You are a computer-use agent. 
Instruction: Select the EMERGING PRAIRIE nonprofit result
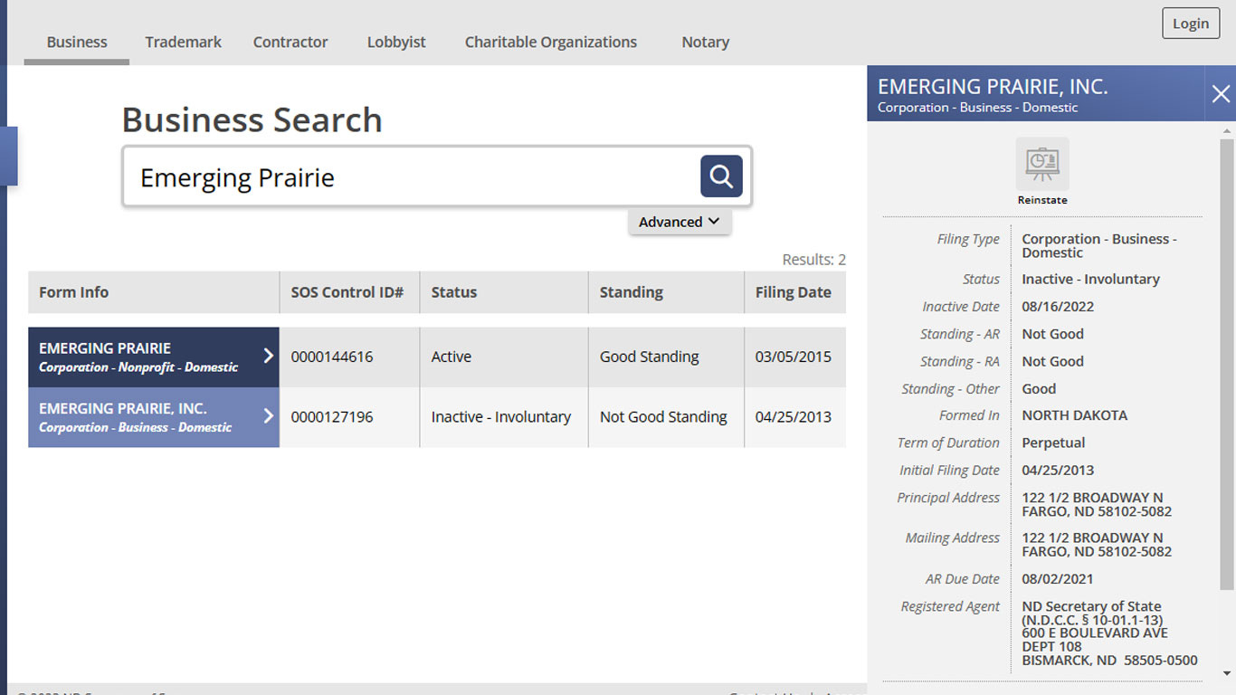(154, 357)
